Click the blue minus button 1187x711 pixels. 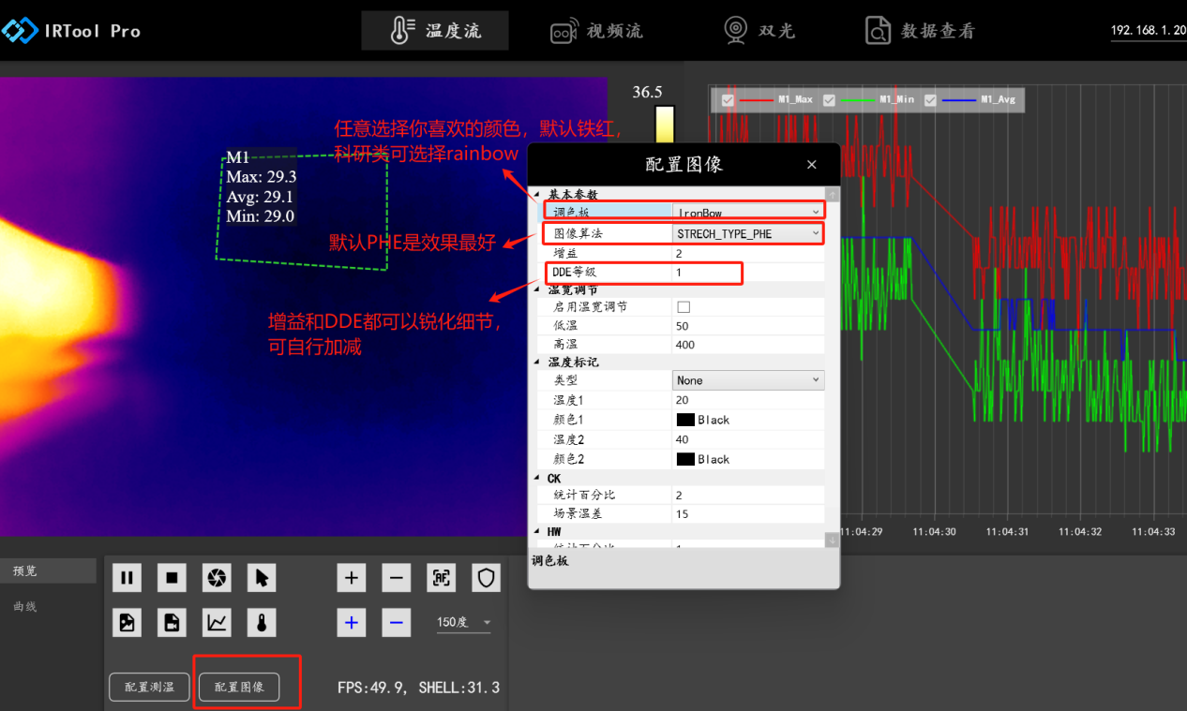397,622
